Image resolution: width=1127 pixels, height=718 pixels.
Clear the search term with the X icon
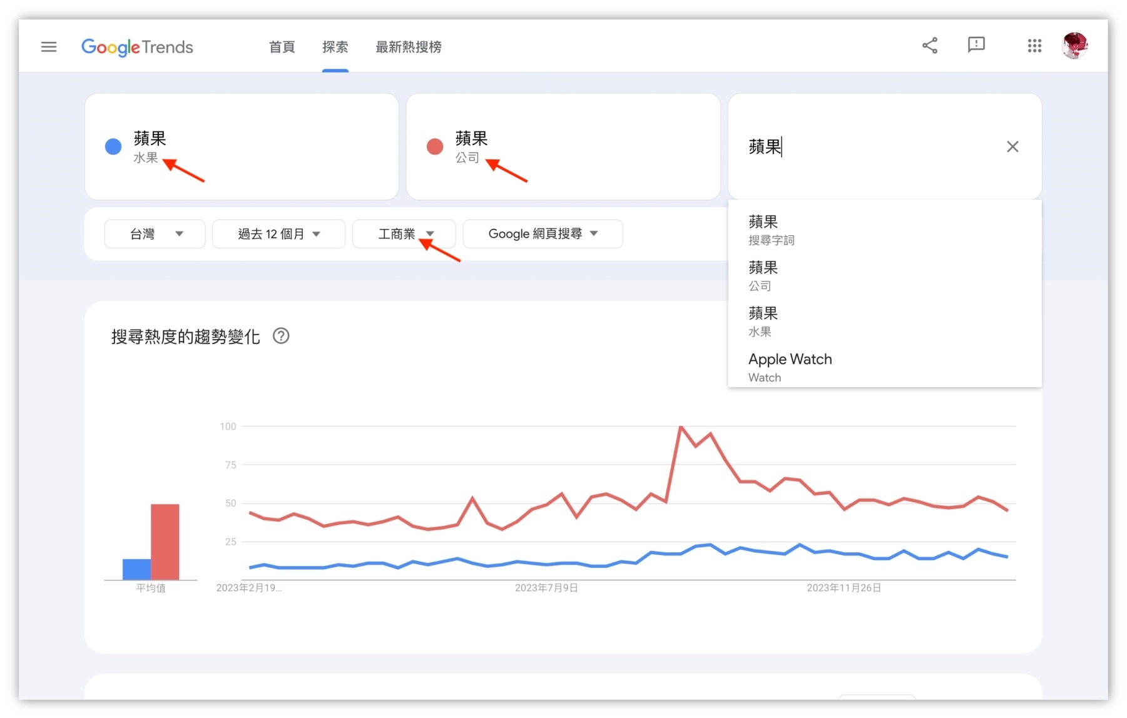(1012, 146)
